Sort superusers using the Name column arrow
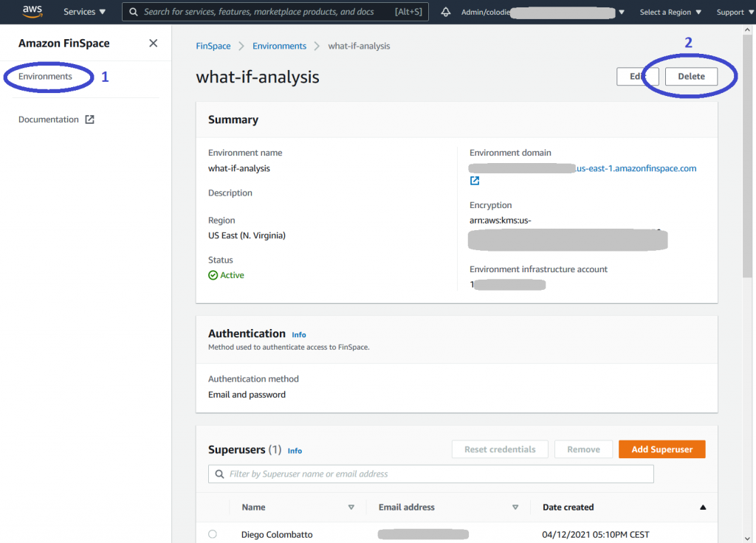Image resolution: width=756 pixels, height=543 pixels. tap(352, 507)
